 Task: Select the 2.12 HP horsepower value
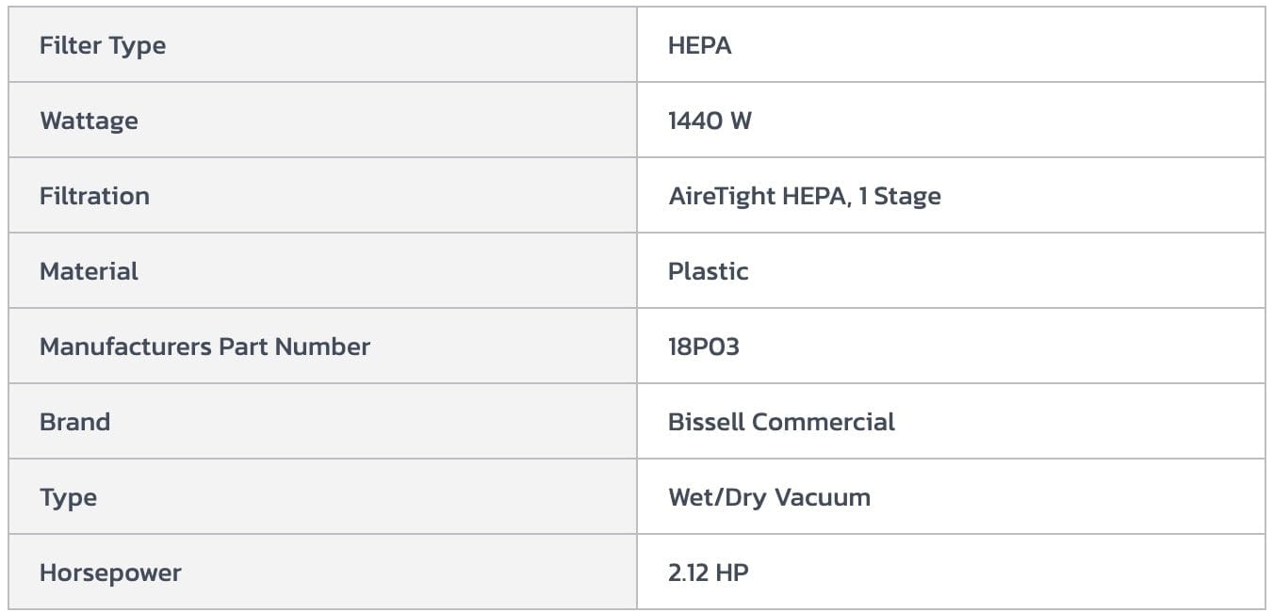pos(708,573)
